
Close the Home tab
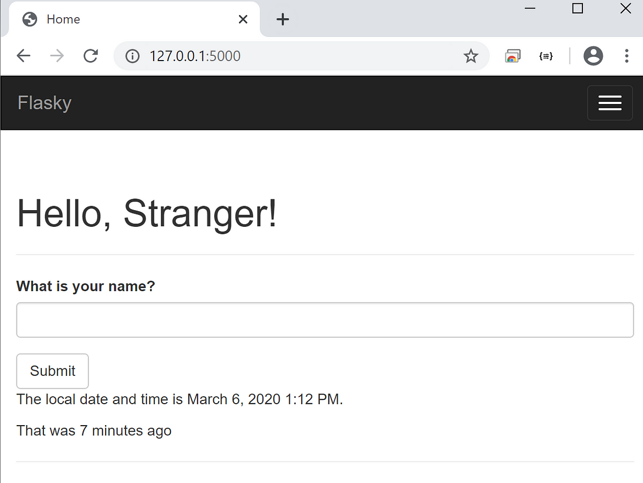tap(243, 19)
